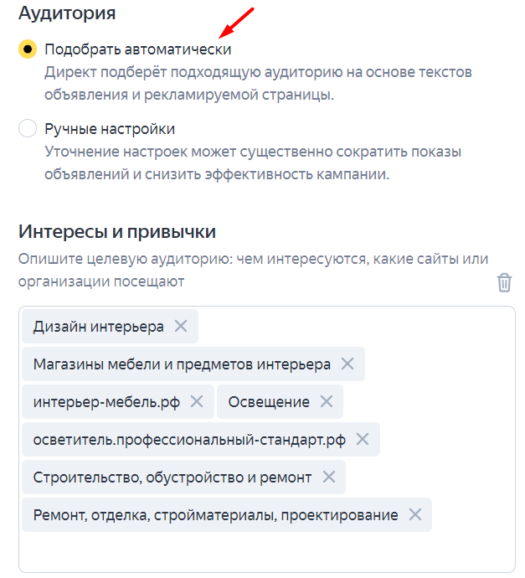Remove "осветитель.профессиональный-стандарт.рф" tag
This screenshot has height=578, width=525.
click(363, 439)
